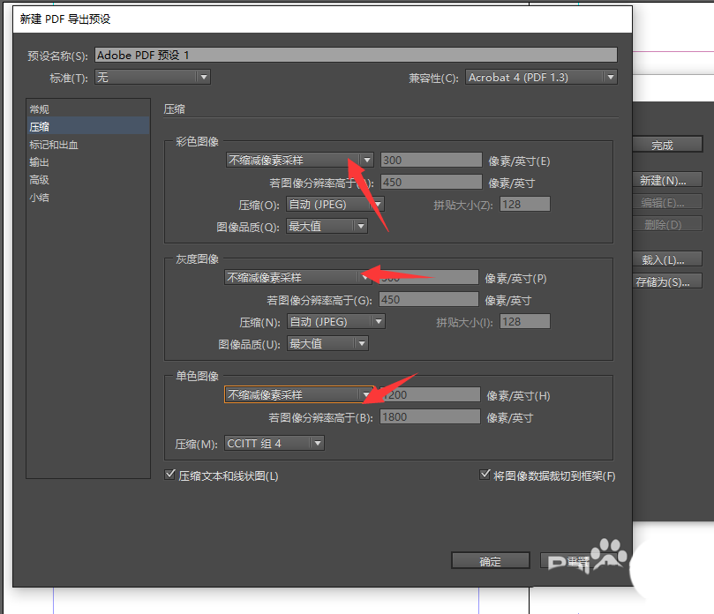Image resolution: width=714 pixels, height=614 pixels.
Task: Click 存储为(S)... in the background presets window
Action: (667, 281)
